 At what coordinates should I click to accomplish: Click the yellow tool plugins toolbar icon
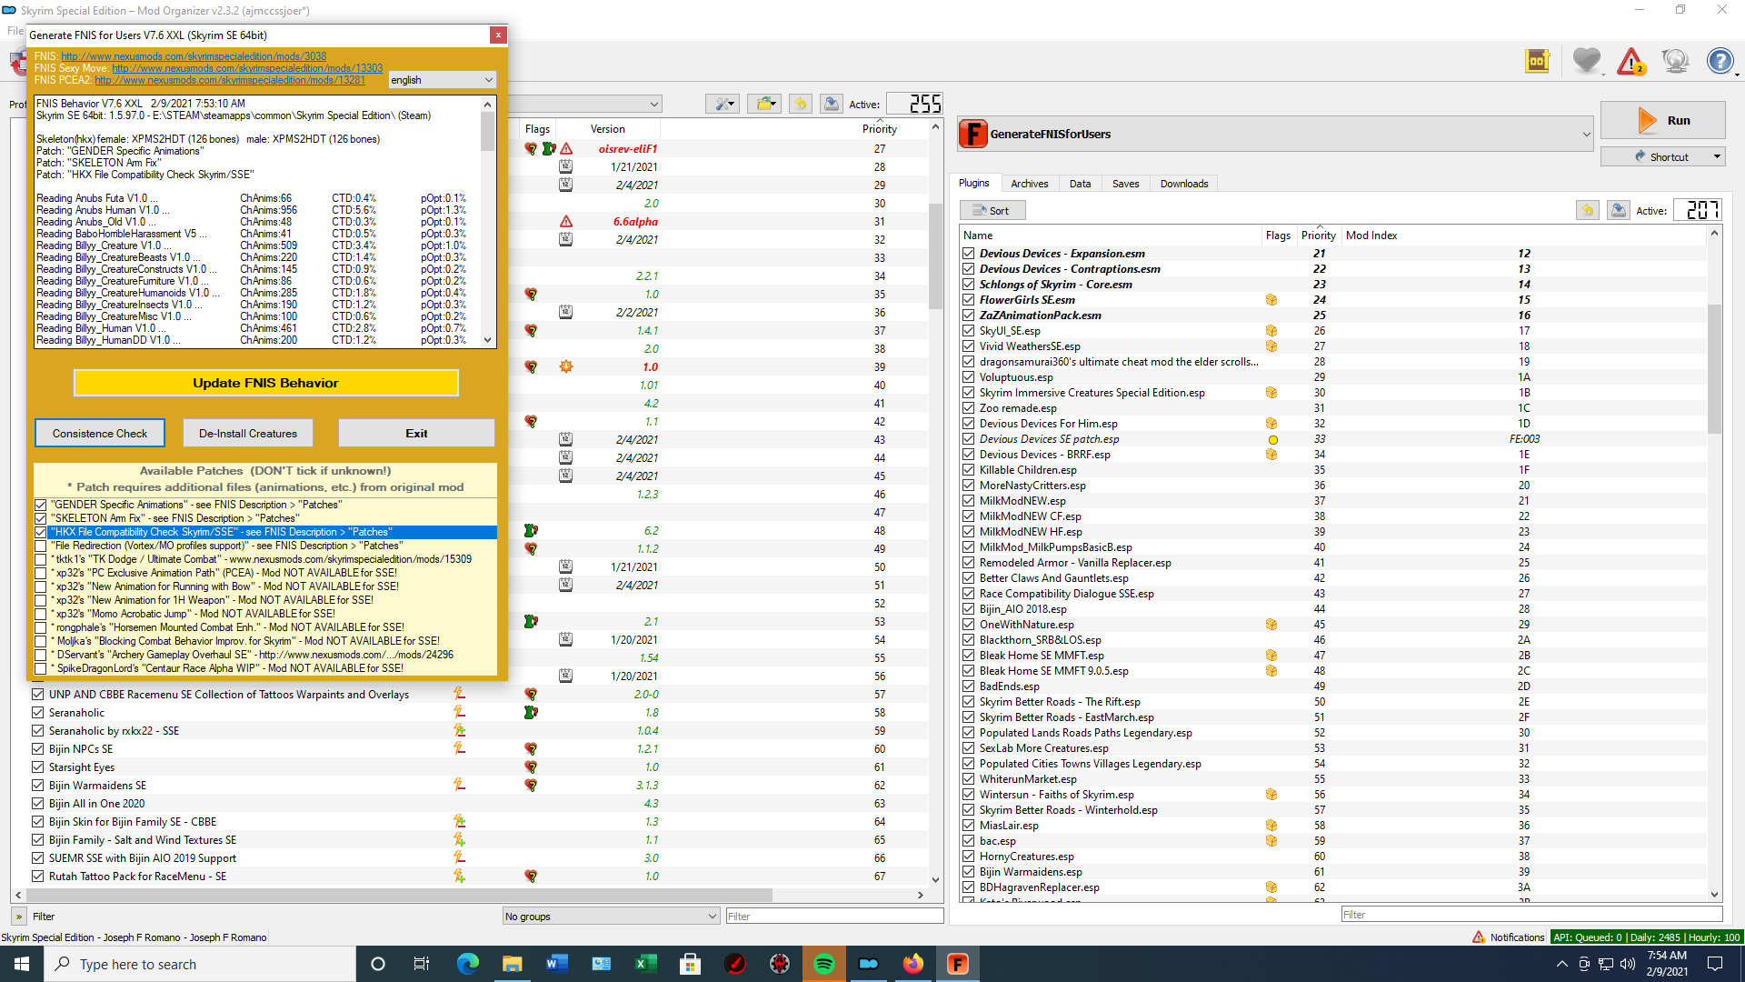[1537, 62]
